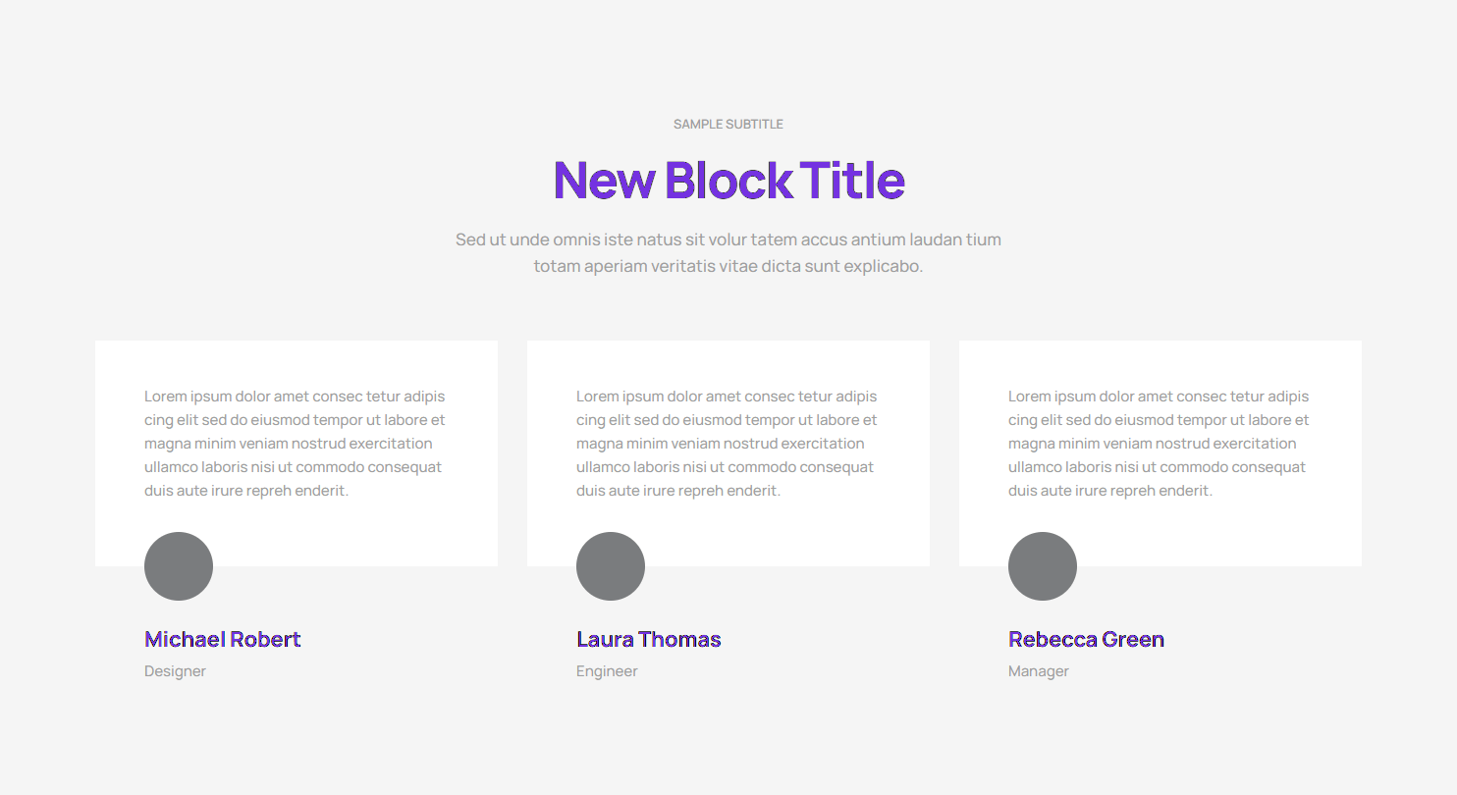Click last line of Rebecca Green's testimonial
The width and height of the screenshot is (1457, 795).
pos(1109,491)
